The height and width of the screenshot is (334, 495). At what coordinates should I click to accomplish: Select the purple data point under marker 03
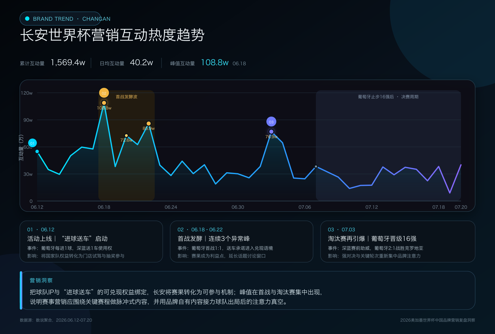[271, 132]
